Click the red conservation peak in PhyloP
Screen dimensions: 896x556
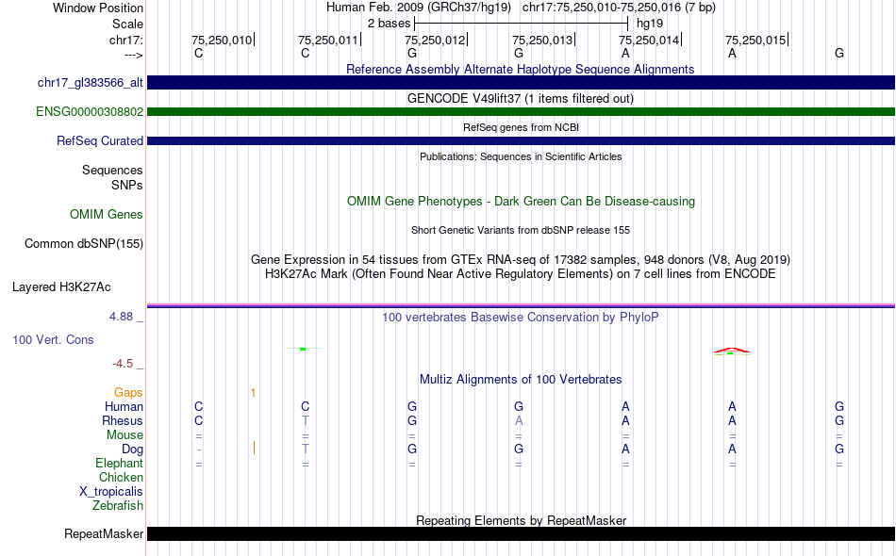click(x=732, y=350)
